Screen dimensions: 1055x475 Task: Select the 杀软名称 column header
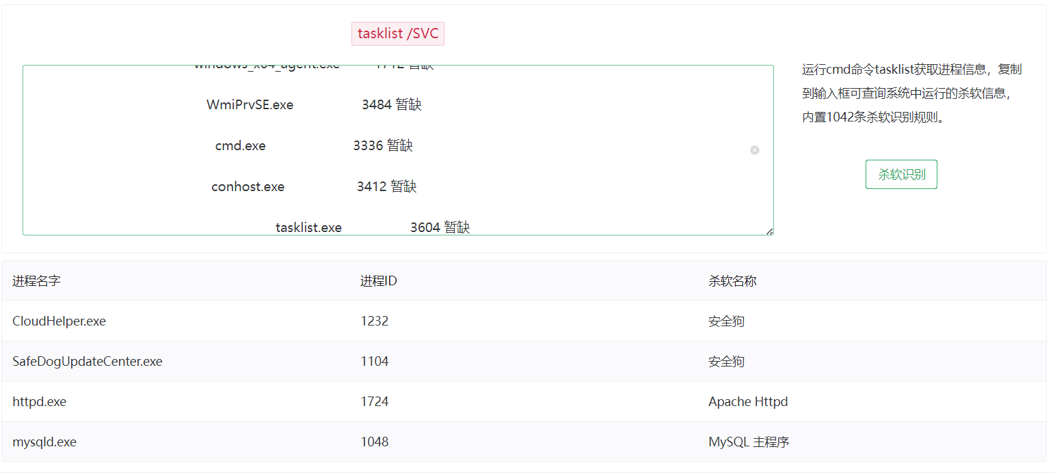pyautogui.click(x=732, y=280)
